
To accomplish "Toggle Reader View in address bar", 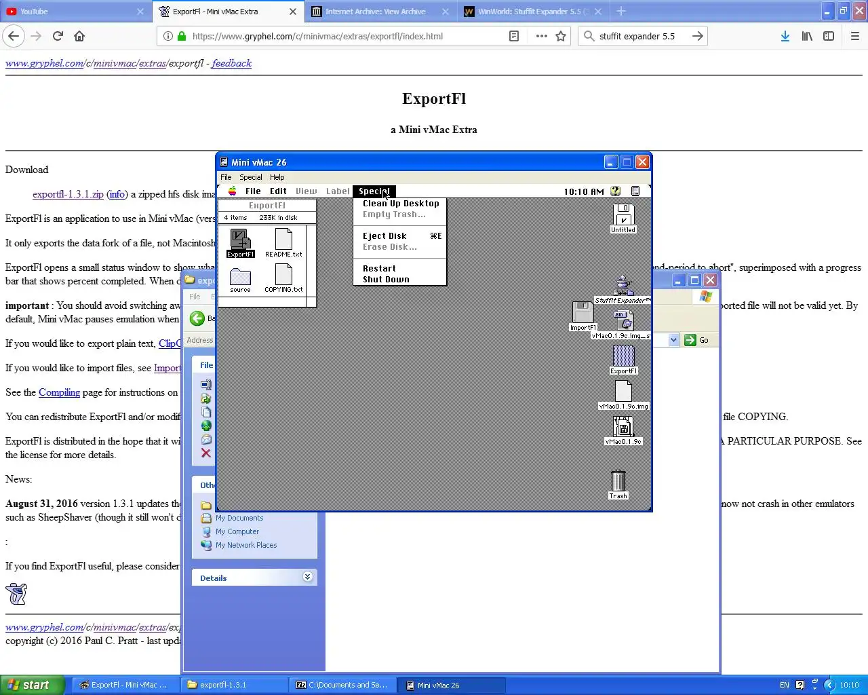I will point(514,36).
